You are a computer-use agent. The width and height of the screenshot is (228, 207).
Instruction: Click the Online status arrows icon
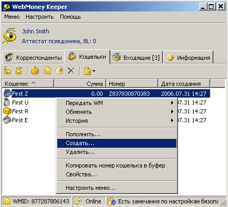coord(78,201)
